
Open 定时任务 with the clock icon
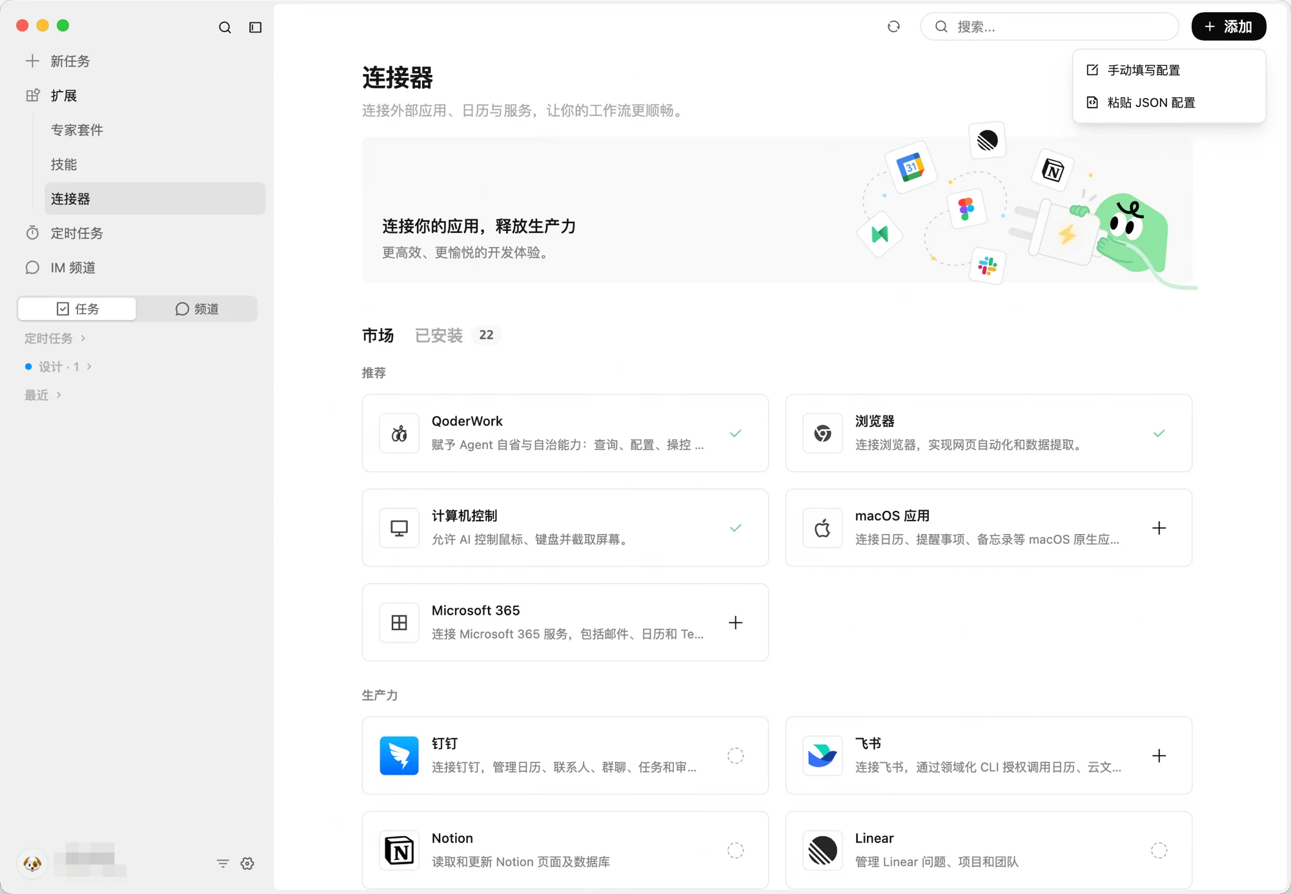(x=65, y=233)
